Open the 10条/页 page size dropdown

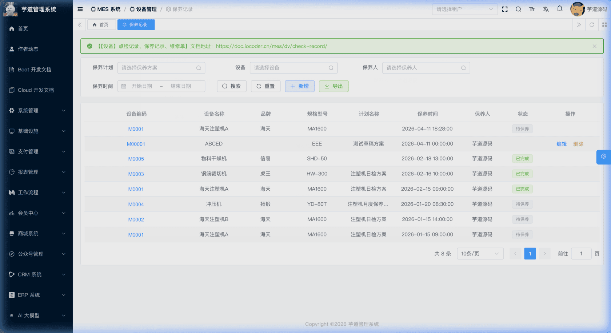[480, 254]
